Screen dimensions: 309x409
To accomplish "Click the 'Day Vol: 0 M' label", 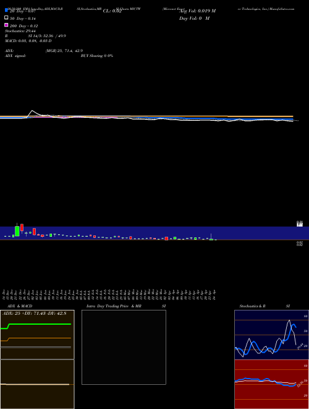I will point(194,19).
